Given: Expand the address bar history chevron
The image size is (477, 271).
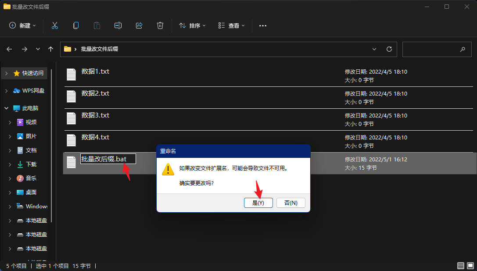Looking at the screenshot, I should click(x=374, y=49).
